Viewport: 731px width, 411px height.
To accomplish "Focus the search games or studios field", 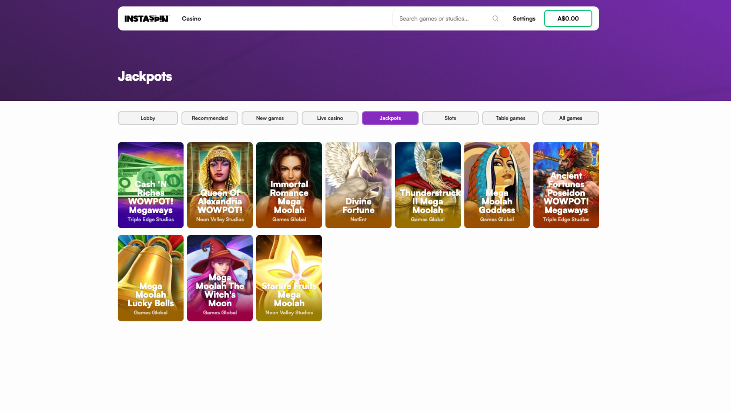I will 448,18.
